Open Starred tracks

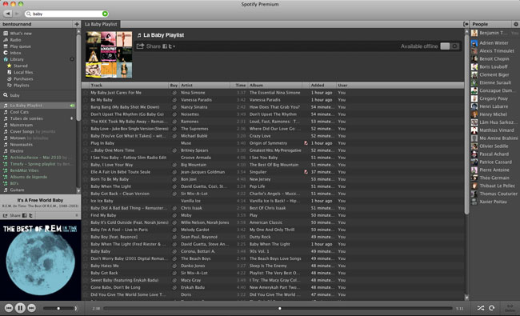(20, 66)
